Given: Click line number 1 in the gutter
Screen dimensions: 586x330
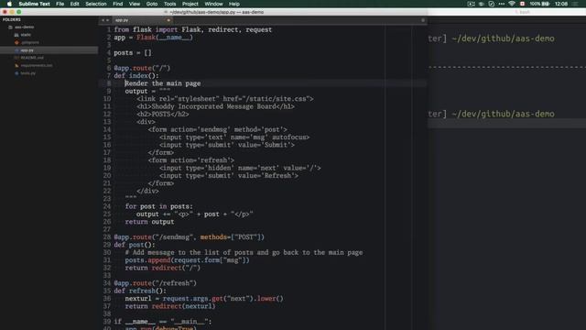Looking at the screenshot, I should 109,29.
